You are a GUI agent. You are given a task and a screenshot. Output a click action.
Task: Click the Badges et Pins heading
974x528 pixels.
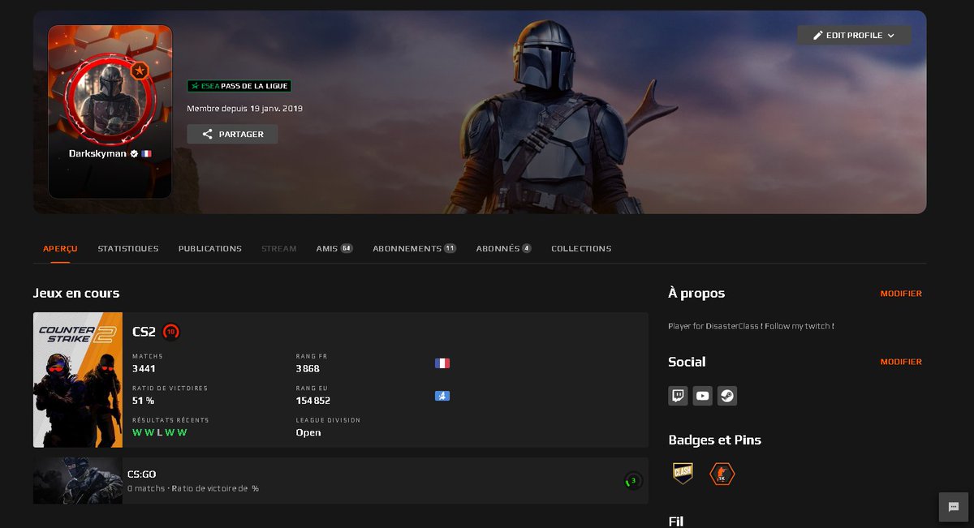[x=714, y=440]
